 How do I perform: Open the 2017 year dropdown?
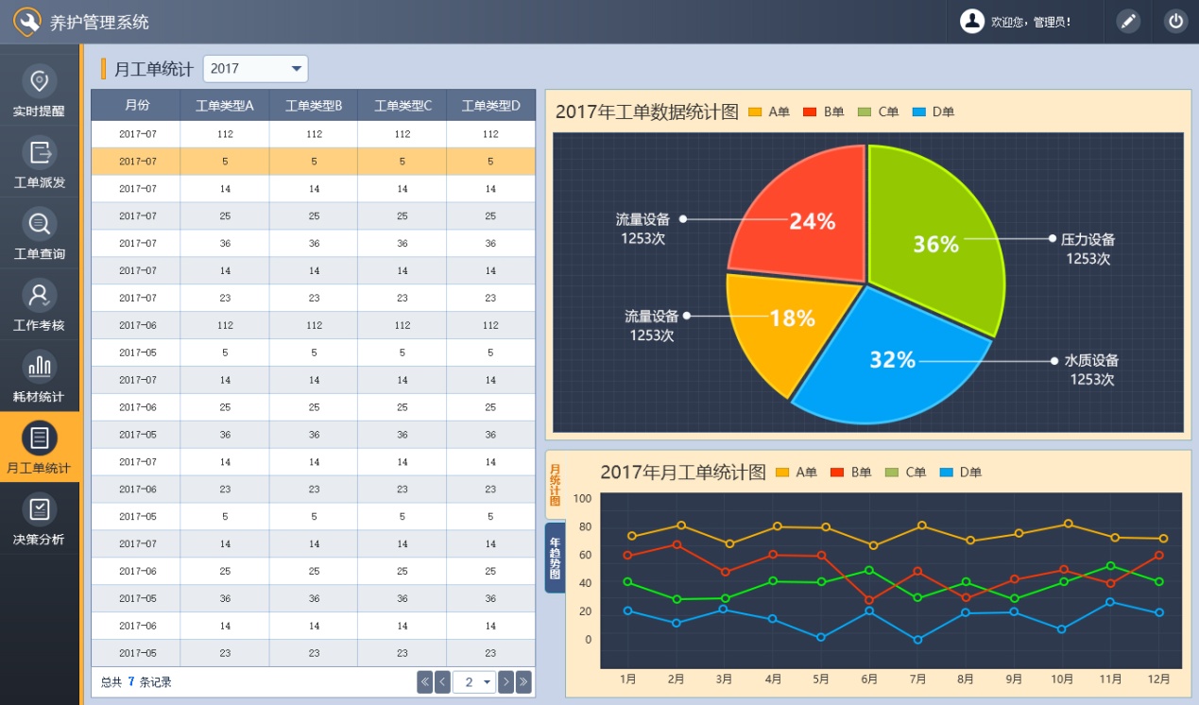pyautogui.click(x=255, y=69)
